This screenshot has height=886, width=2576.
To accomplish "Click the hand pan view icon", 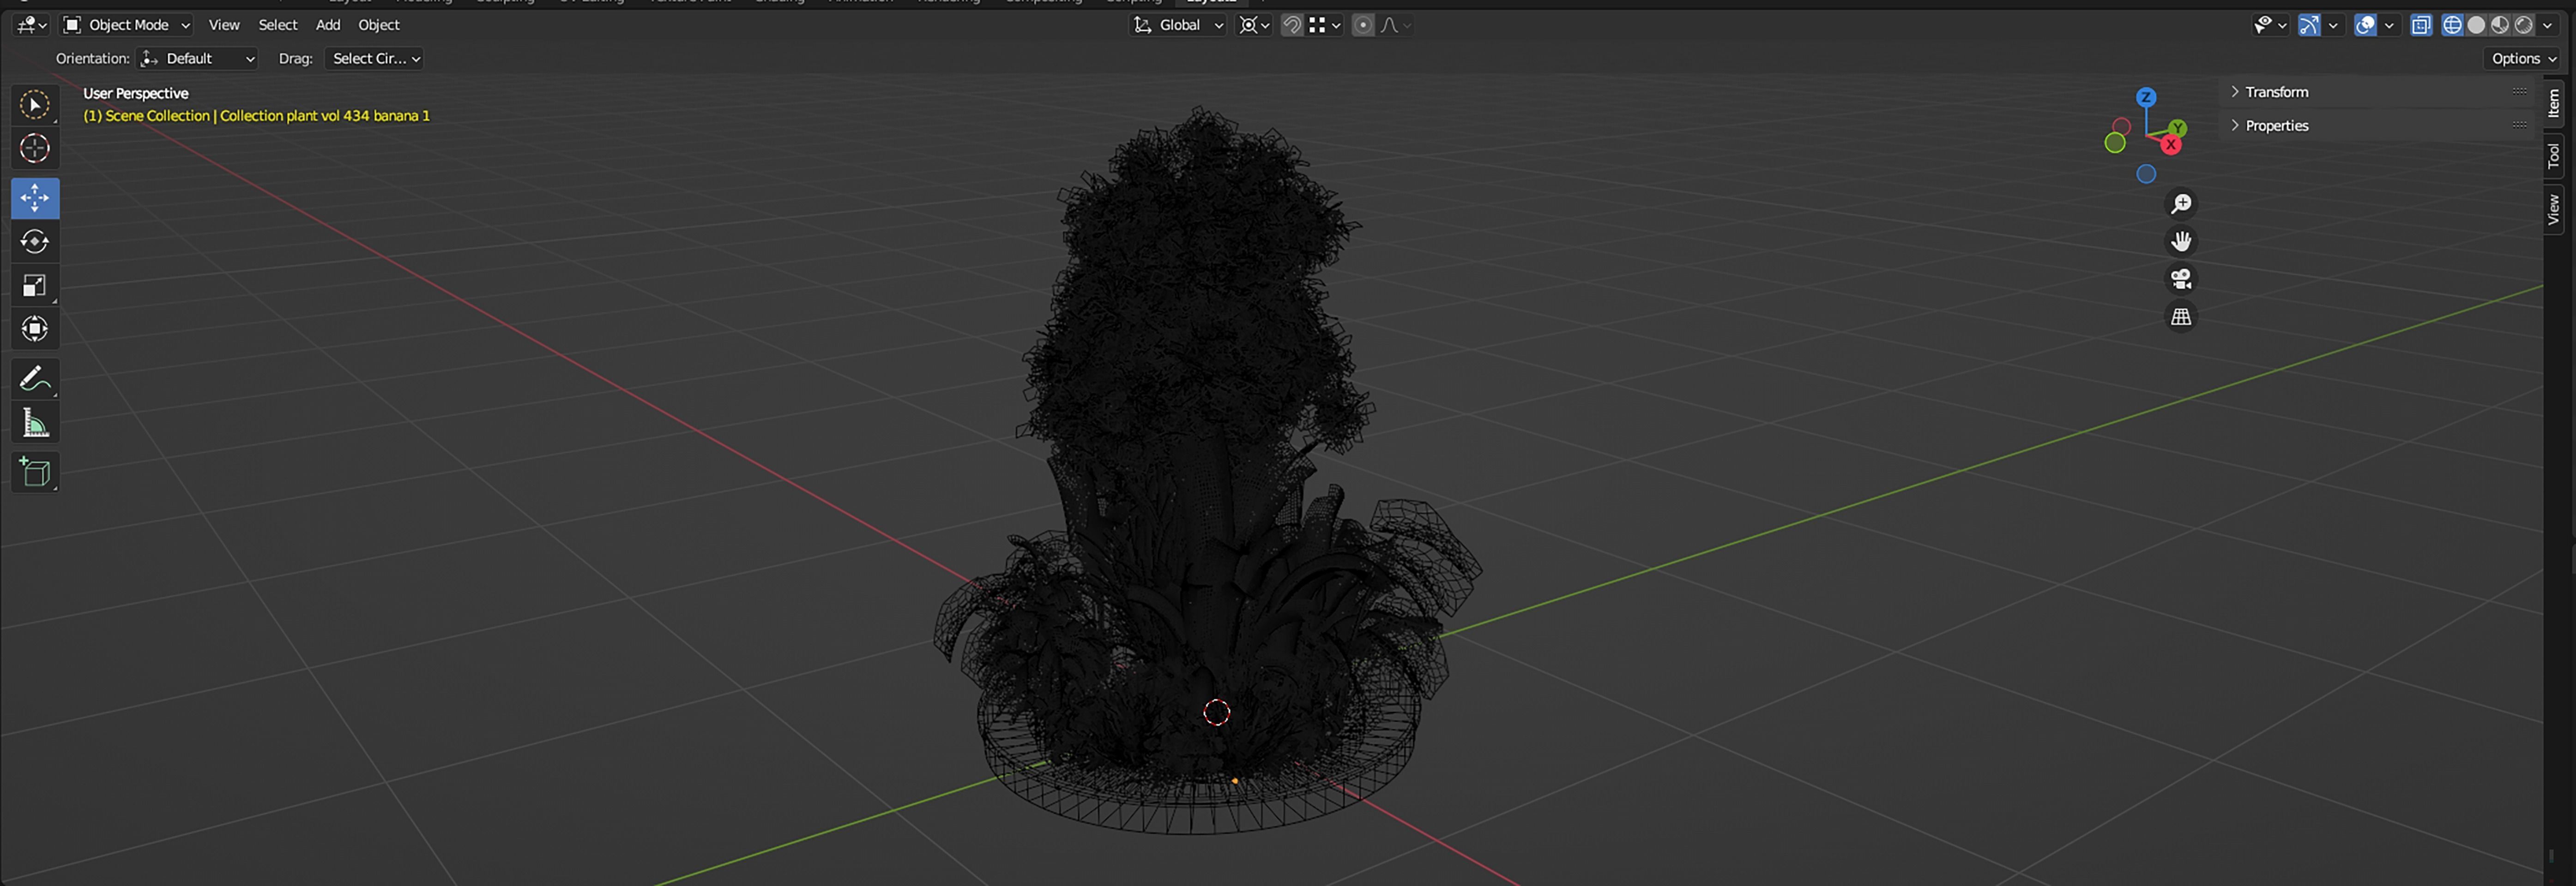I will [2181, 242].
